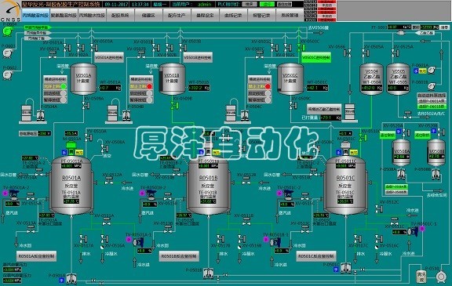Toggle the red feed-forbidden lamp beside V0501B
The width and height of the screenshot is (452, 286).
click(x=150, y=86)
